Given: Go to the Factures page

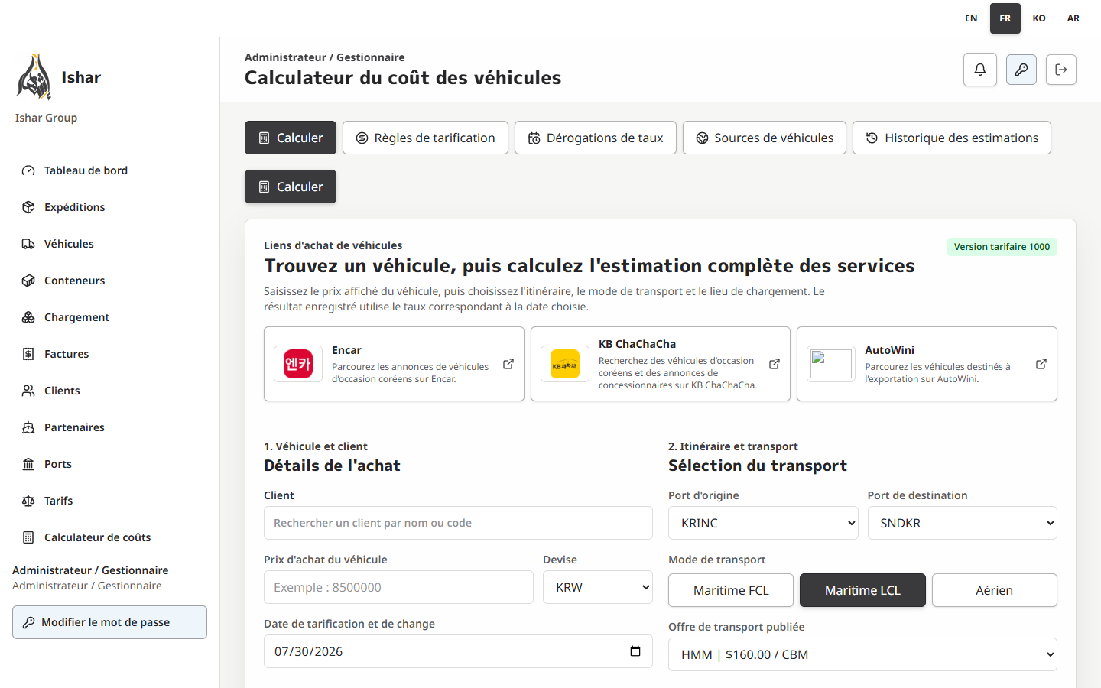Looking at the screenshot, I should [109, 354].
